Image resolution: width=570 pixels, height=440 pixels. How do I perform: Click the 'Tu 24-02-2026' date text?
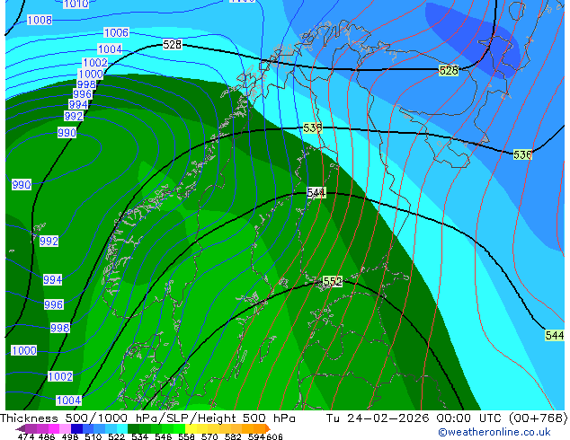click(378, 418)
